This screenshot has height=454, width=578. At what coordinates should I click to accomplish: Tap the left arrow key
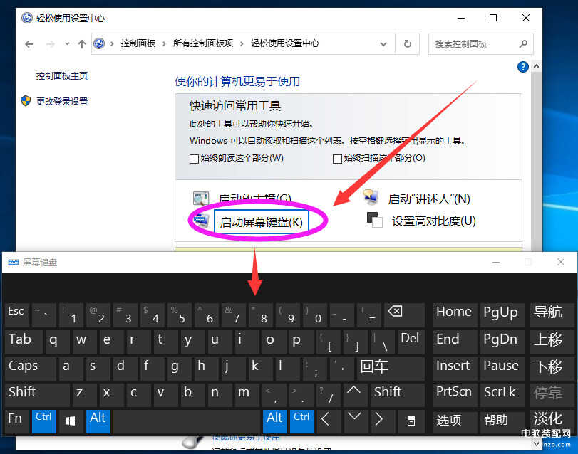pyautogui.click(x=329, y=422)
